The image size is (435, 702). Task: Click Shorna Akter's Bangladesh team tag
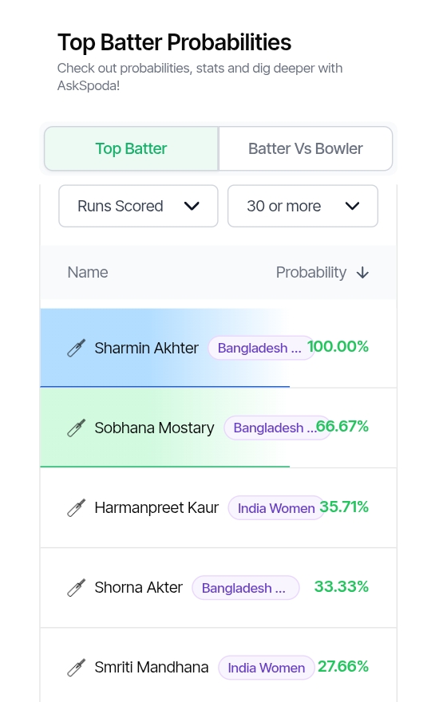click(x=246, y=588)
